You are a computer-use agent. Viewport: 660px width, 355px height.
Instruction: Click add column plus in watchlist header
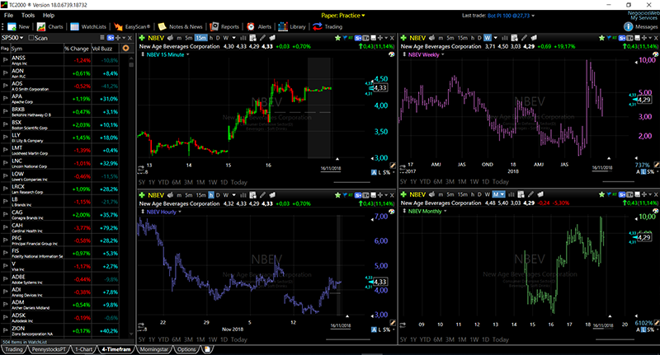125,49
